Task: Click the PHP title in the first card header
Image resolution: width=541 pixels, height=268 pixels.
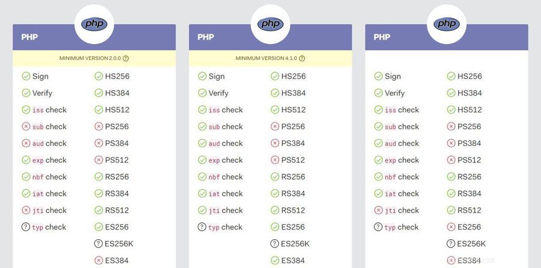Action: click(29, 37)
